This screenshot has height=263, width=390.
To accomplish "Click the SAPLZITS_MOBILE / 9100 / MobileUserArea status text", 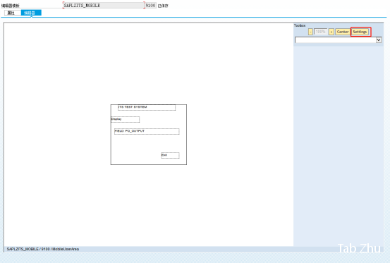I will coord(43,249).
